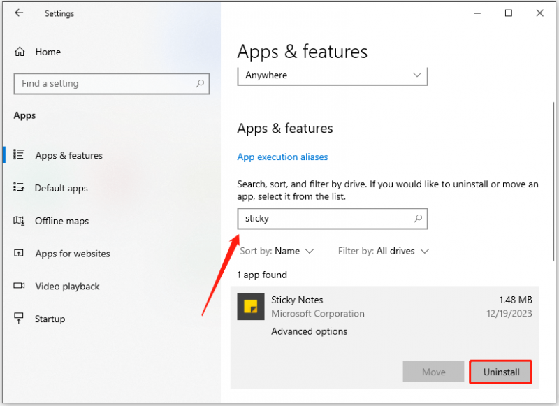Open App execution aliases link
The image size is (559, 406).
282,157
